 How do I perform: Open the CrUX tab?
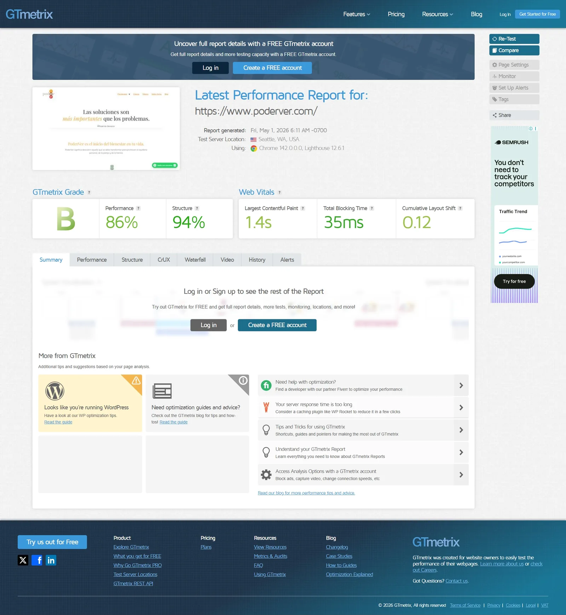(x=164, y=260)
